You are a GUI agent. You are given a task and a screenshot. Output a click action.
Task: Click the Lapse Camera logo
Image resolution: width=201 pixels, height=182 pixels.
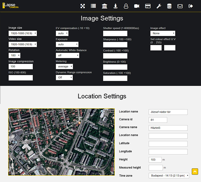pyautogui.click(x=10, y=6)
